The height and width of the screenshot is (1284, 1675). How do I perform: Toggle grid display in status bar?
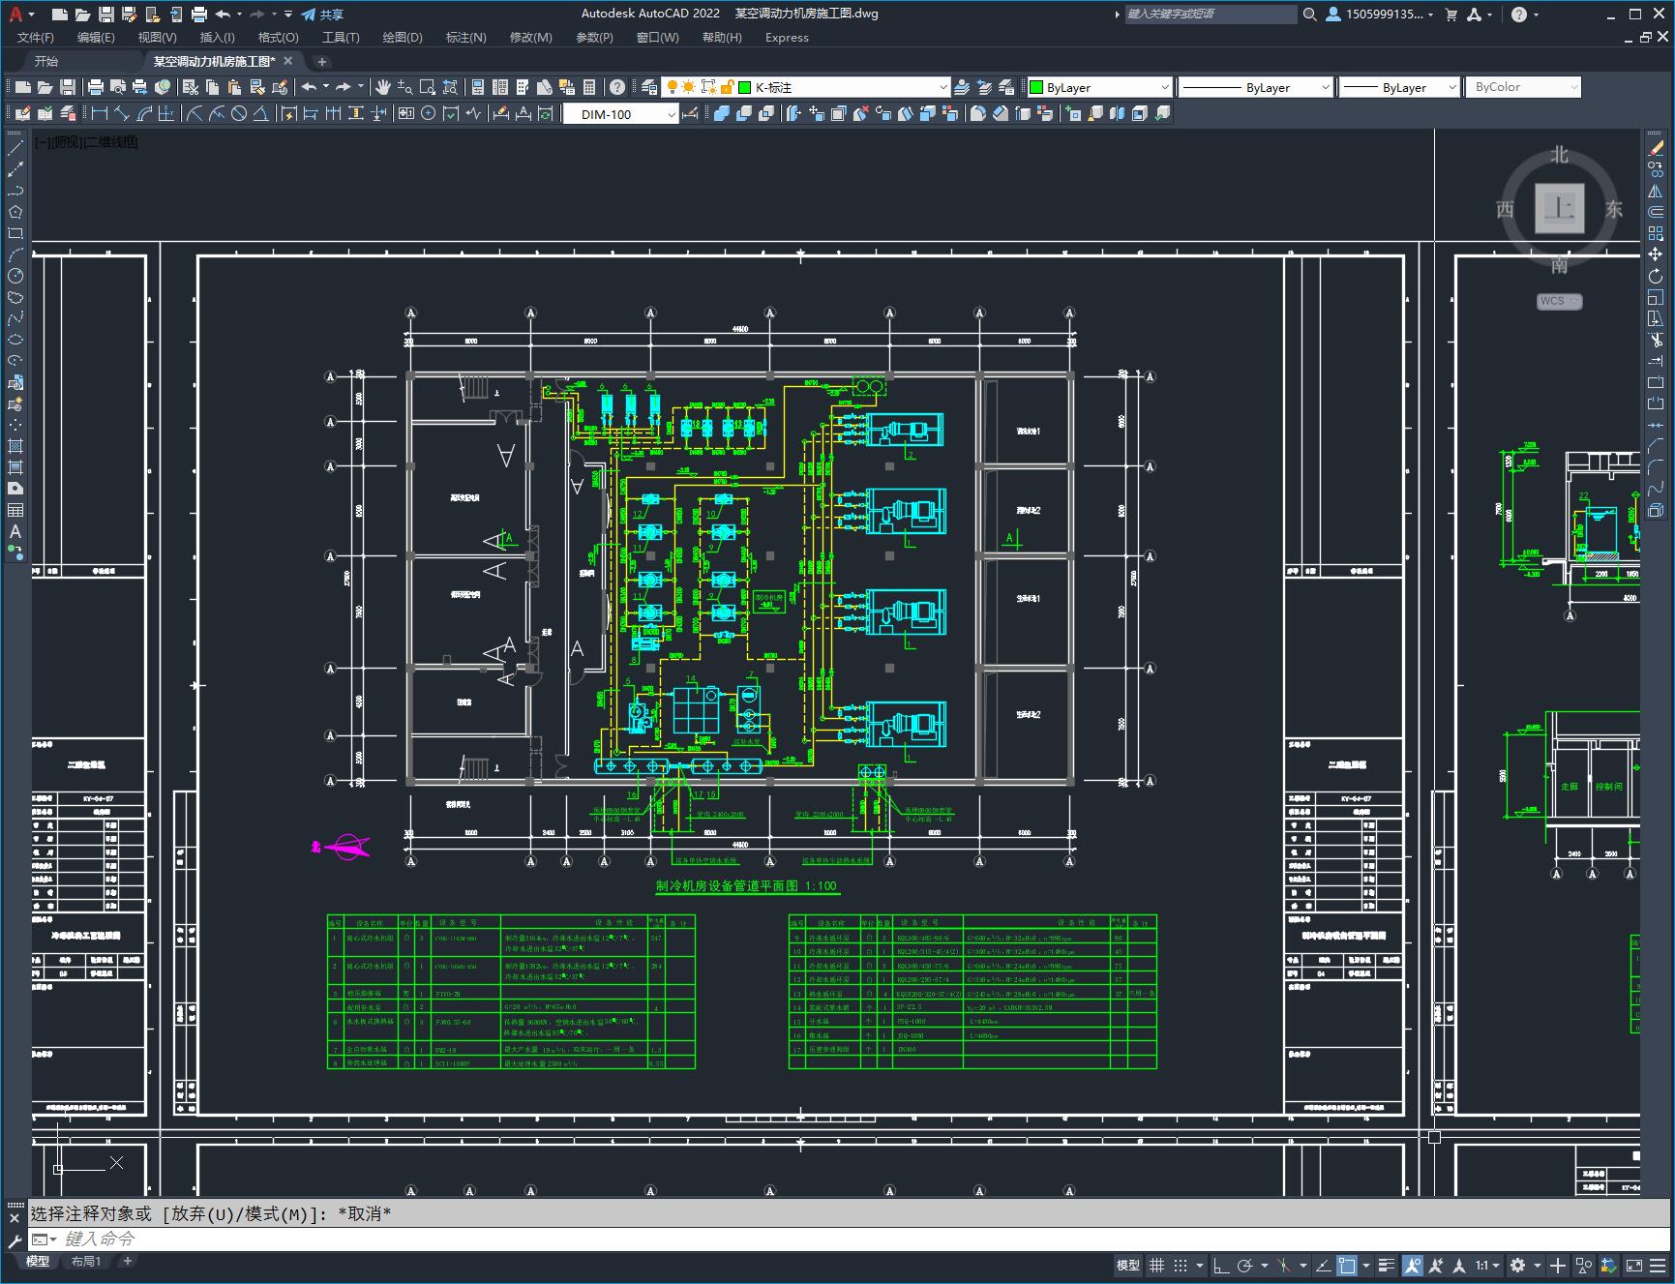1156,1265
